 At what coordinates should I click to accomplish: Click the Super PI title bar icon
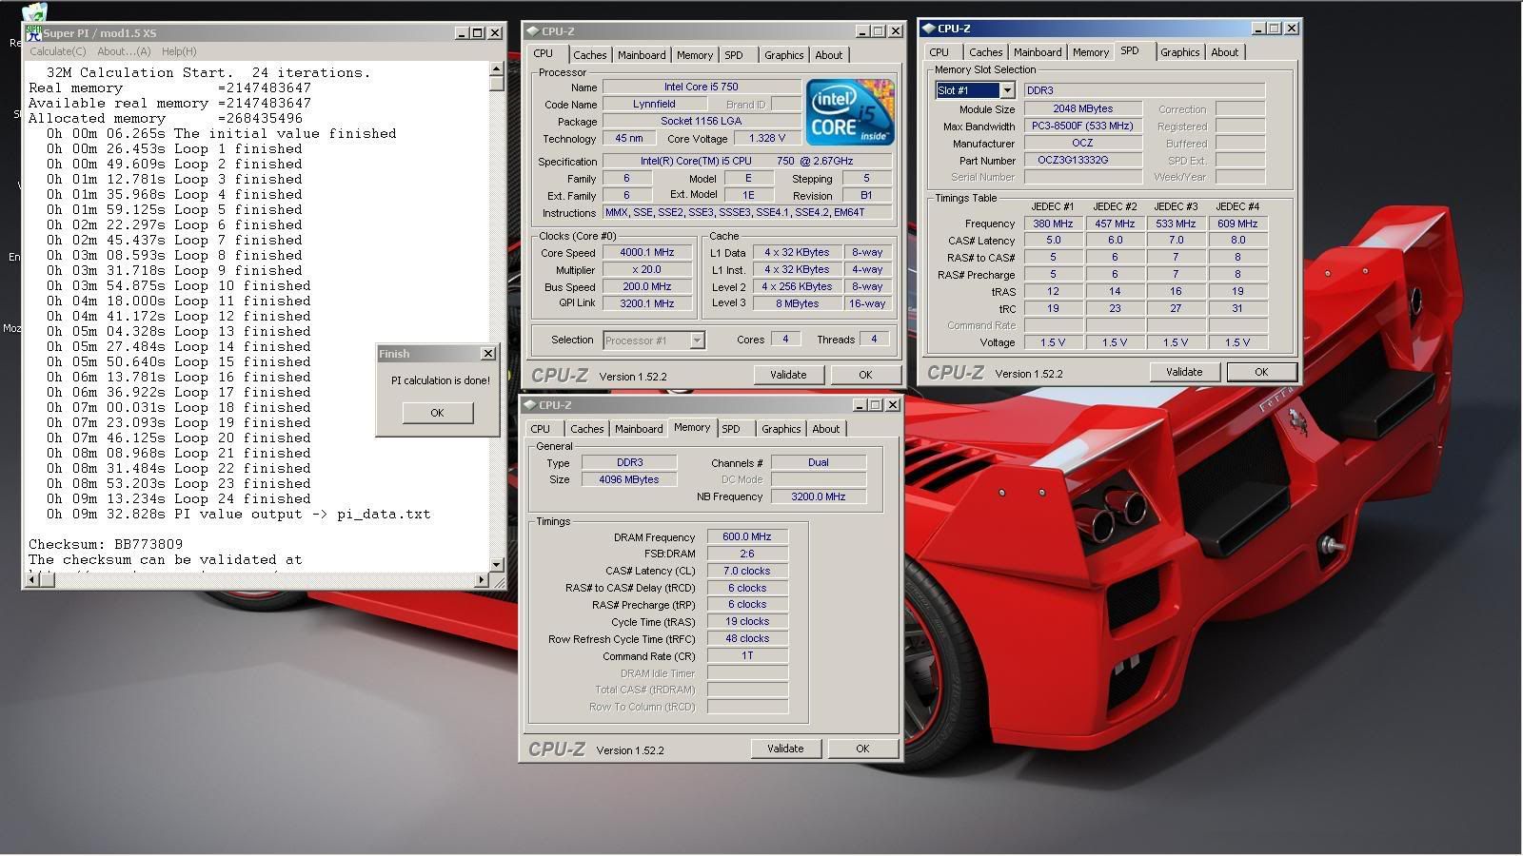tap(34, 33)
